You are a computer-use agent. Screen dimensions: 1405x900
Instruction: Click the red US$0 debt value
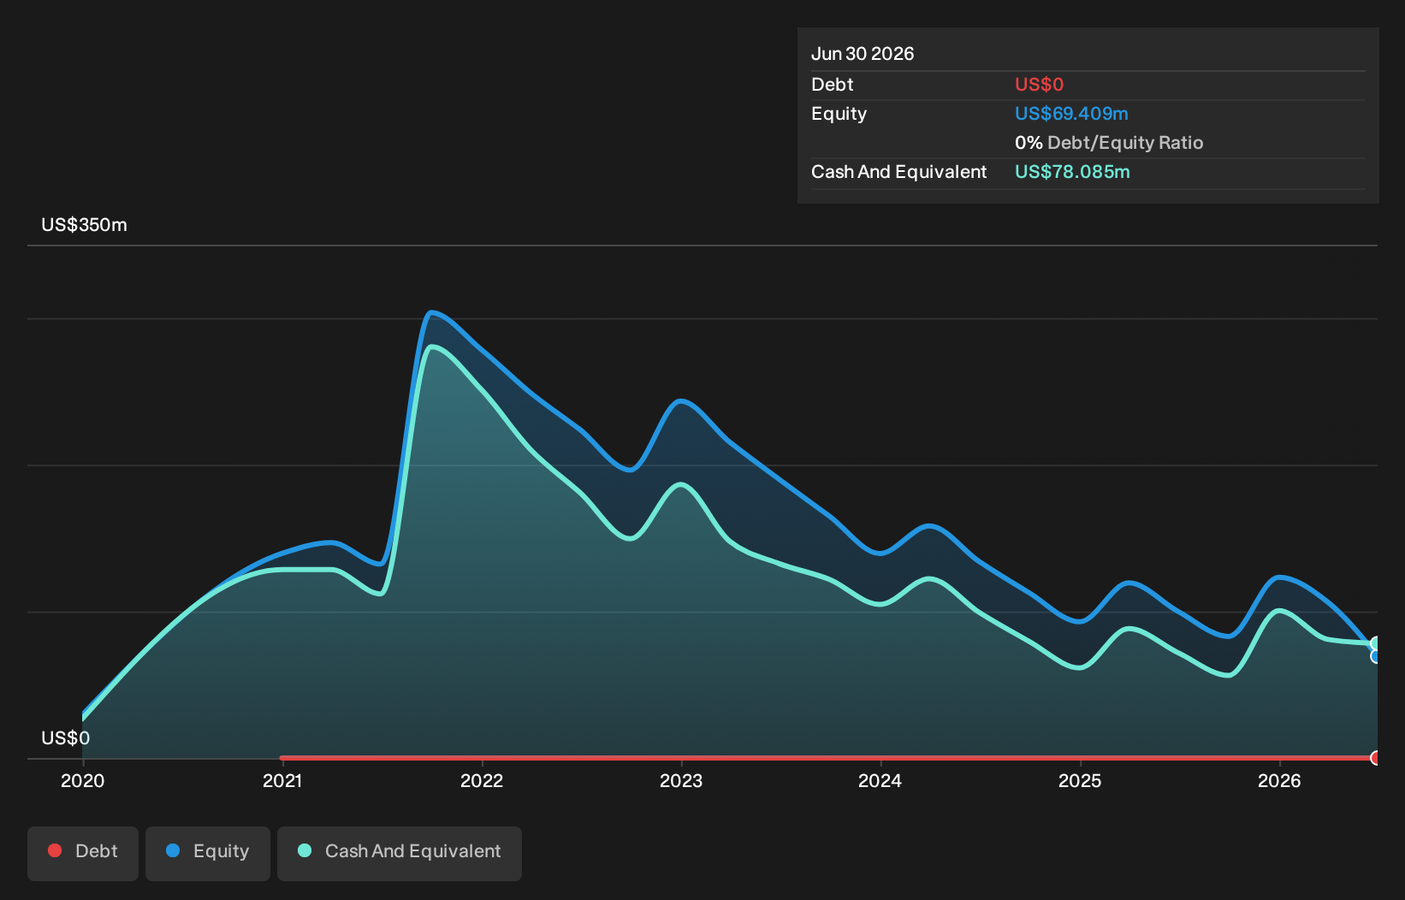point(1039,85)
